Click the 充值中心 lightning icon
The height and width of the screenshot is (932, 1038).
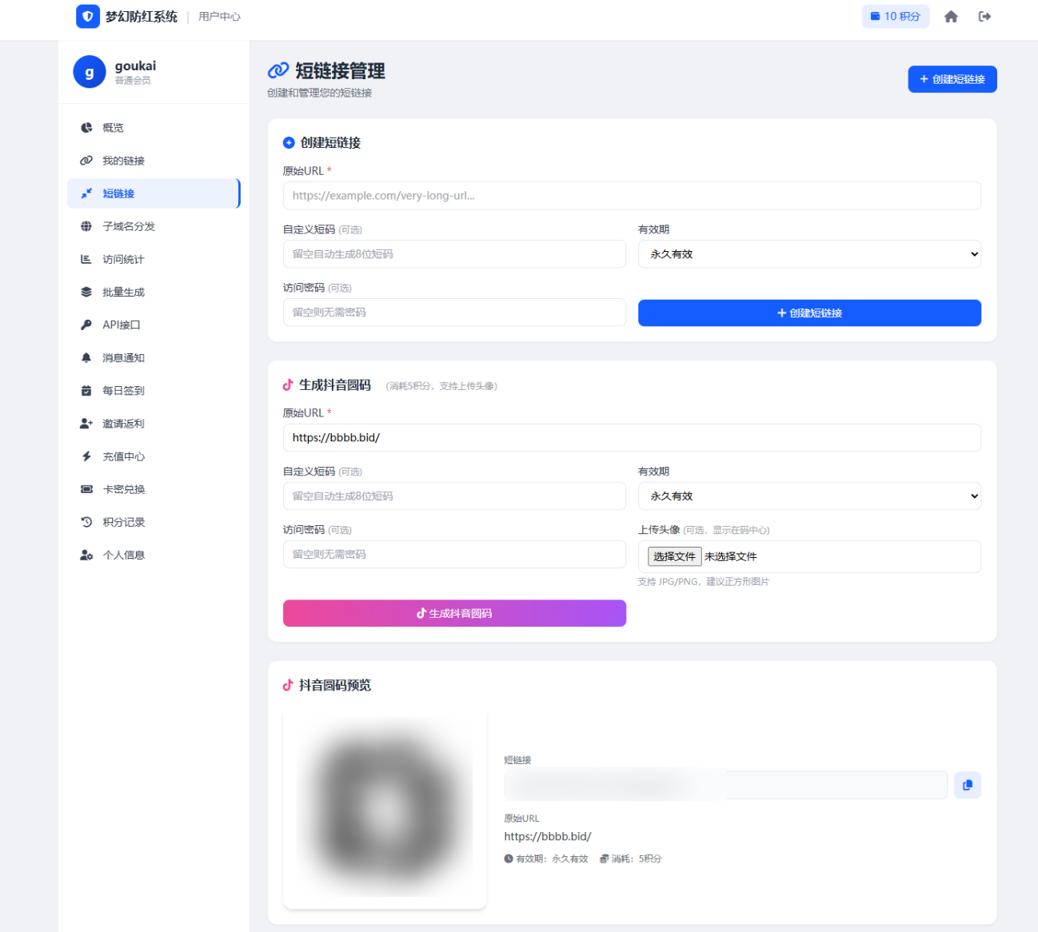point(86,456)
